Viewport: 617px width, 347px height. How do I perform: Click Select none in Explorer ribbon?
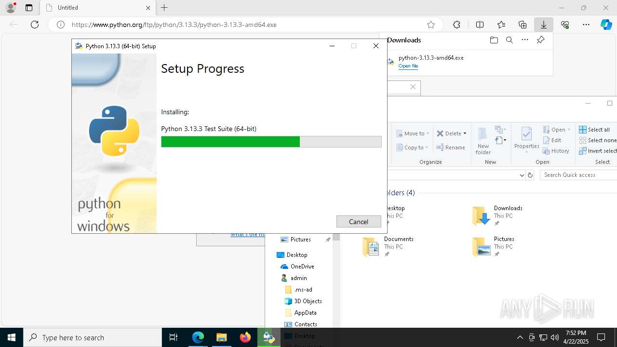tap(598, 140)
